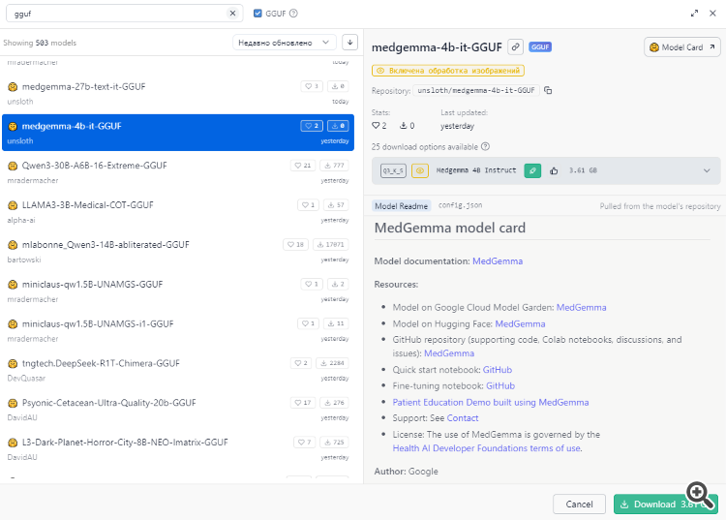Toggle sort direction arrow button

pos(350,43)
